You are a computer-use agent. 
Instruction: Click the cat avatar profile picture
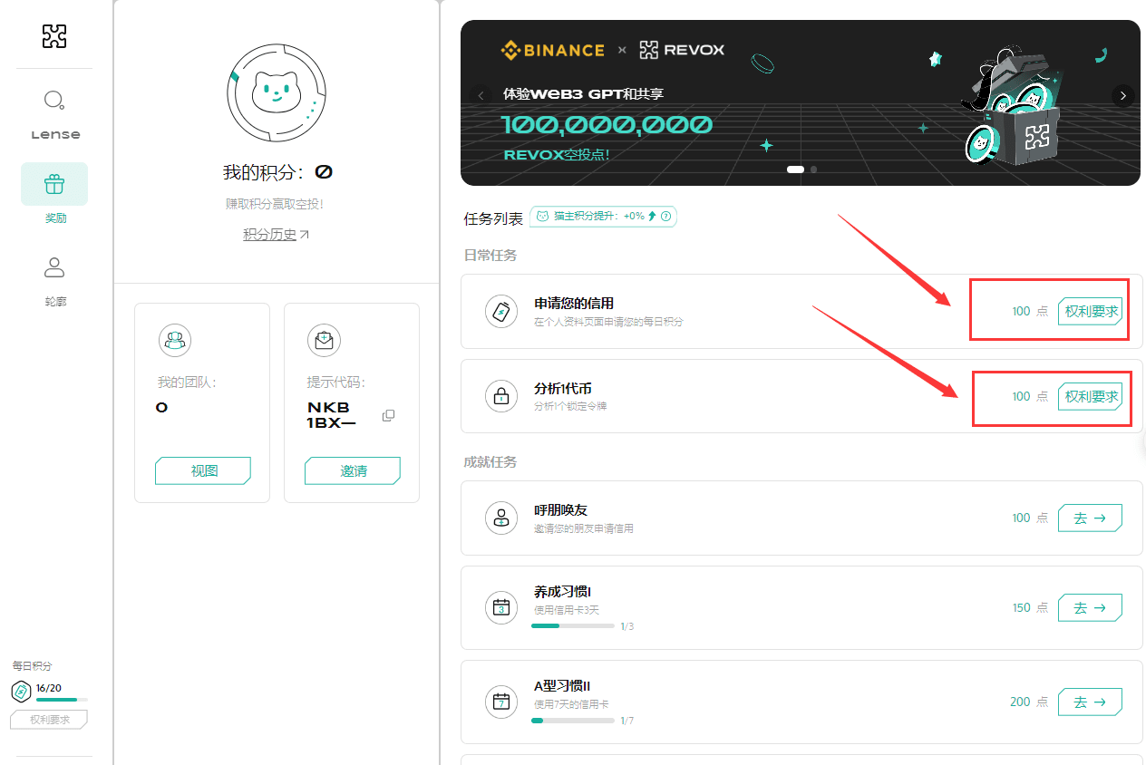point(275,91)
